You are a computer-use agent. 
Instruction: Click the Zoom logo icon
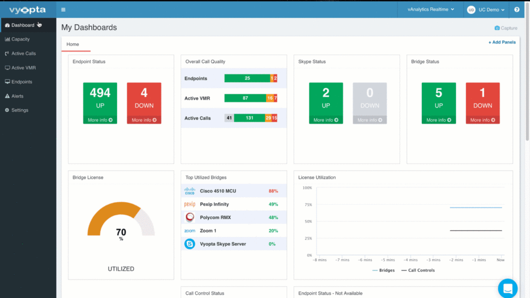[x=189, y=231]
